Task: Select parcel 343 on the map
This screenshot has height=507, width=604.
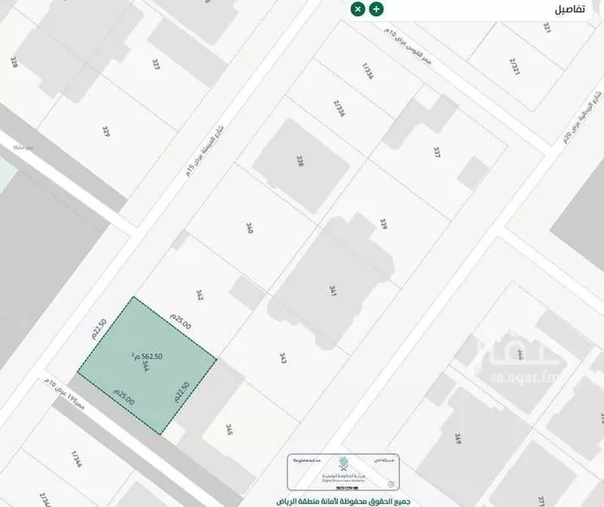Action: (283, 358)
